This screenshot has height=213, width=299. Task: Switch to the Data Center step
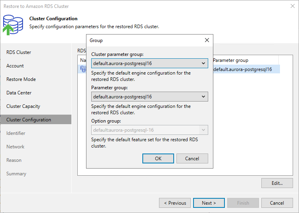19,93
